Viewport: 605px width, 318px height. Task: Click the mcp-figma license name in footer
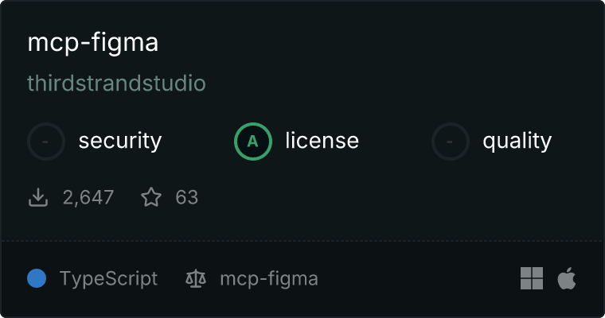point(268,279)
